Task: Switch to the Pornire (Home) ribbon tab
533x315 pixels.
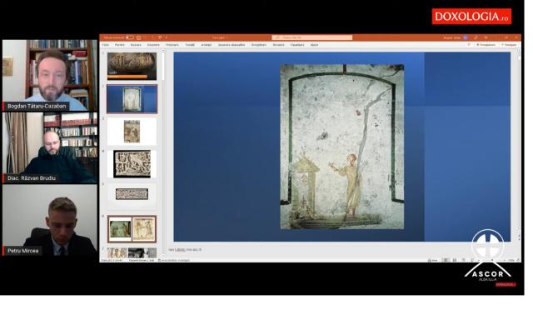Action: 120,45
